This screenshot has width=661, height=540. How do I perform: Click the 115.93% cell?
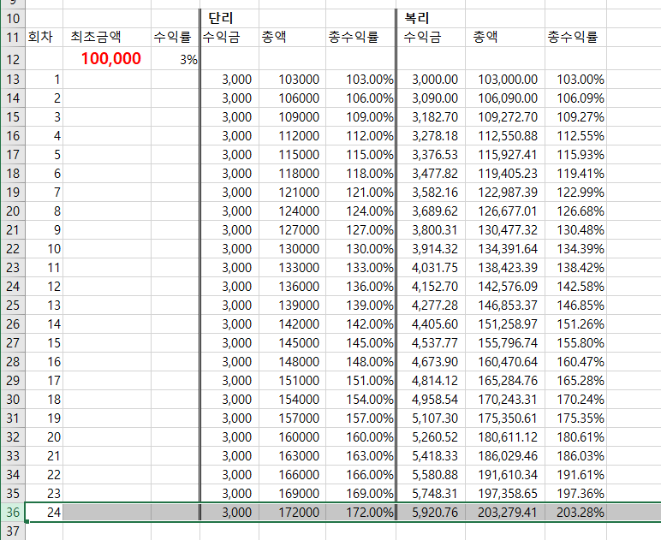[x=576, y=155]
